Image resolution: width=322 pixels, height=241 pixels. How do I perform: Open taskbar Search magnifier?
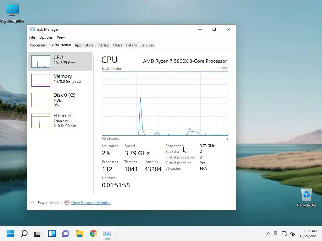(x=24, y=233)
